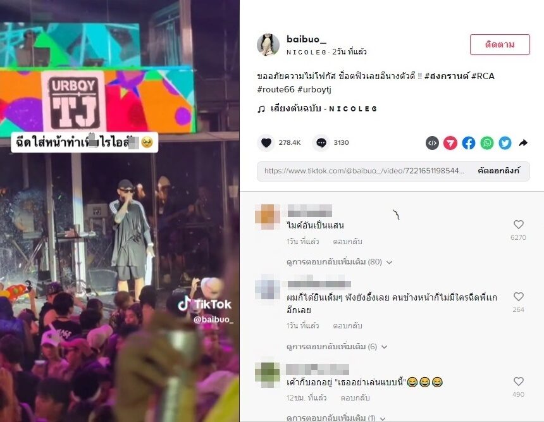544x422 pixels.
Task: Copy the video link with คัดลอกลิงก์
Action: [498, 171]
